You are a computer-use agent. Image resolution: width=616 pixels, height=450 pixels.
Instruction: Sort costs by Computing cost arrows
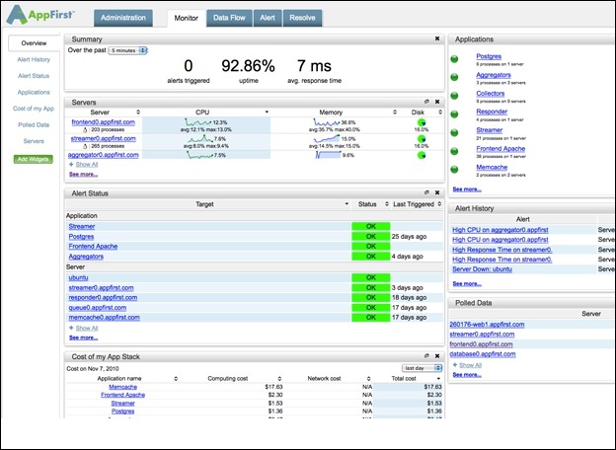pyautogui.click(x=279, y=379)
